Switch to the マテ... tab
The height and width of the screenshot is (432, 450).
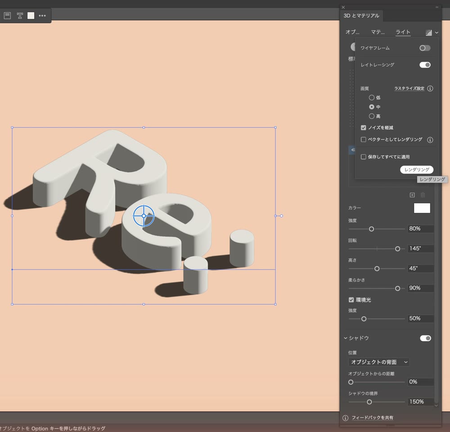pos(378,32)
